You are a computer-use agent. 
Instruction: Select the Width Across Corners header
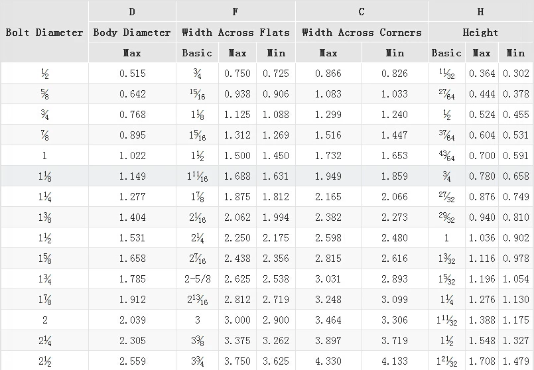362,32
